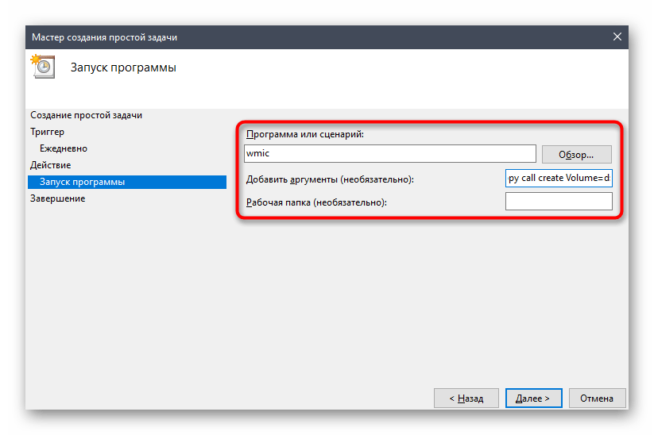Focus the program field containing 'wmic'
Viewport: 654px width, 435px height.
tap(391, 154)
